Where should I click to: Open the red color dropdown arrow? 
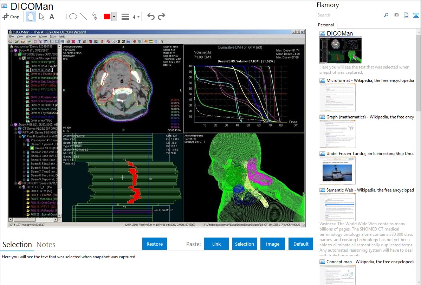click(x=114, y=17)
